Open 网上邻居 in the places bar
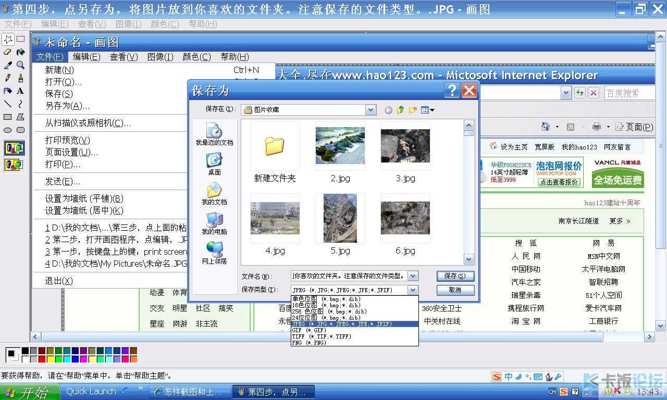 click(214, 253)
